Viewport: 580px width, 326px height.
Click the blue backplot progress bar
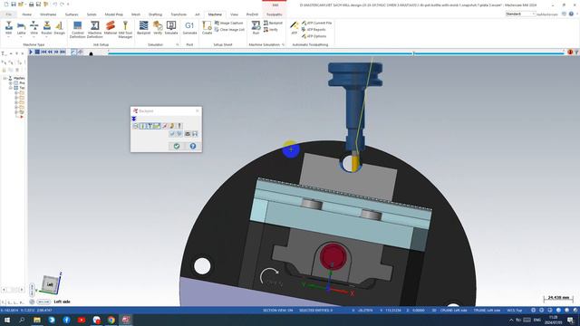[x=336, y=53]
